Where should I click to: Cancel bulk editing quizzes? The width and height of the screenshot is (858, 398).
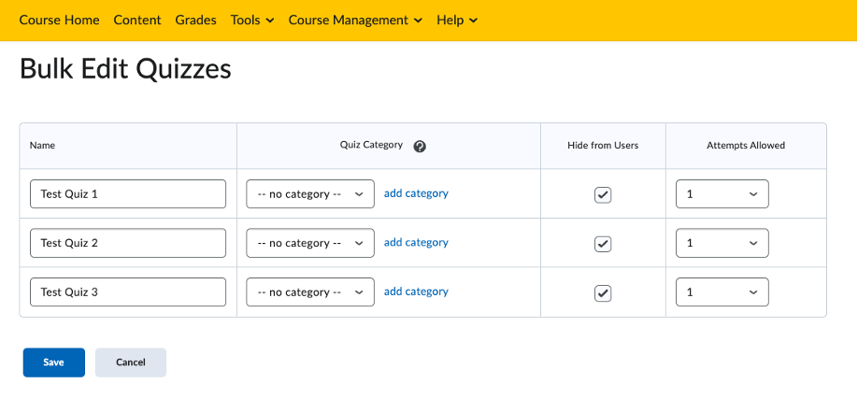point(131,362)
